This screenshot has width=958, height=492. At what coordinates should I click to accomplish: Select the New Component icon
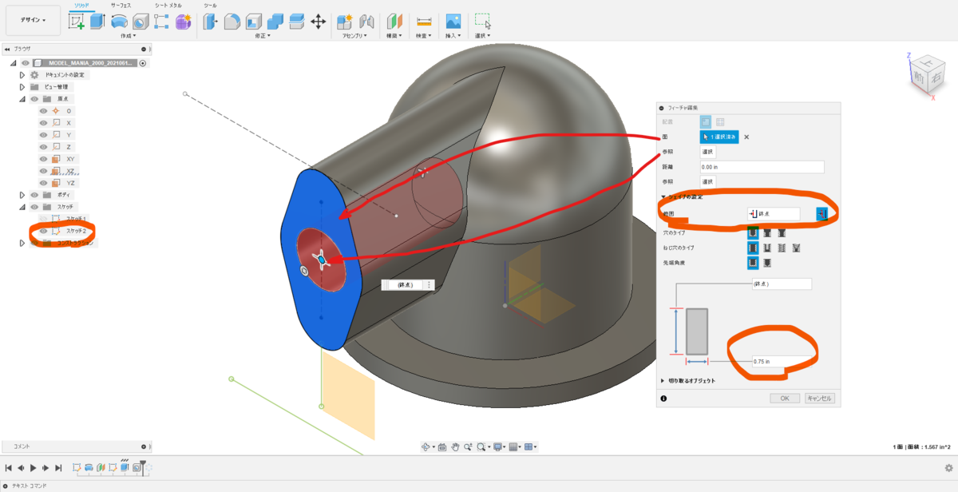pyautogui.click(x=345, y=22)
